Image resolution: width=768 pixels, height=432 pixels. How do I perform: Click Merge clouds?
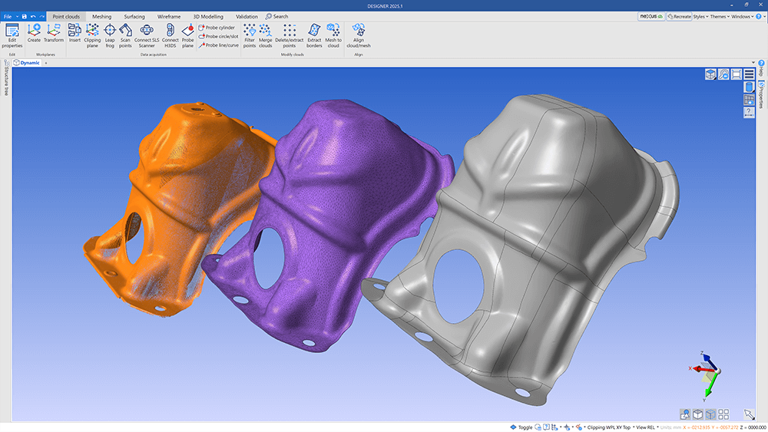tap(266, 36)
